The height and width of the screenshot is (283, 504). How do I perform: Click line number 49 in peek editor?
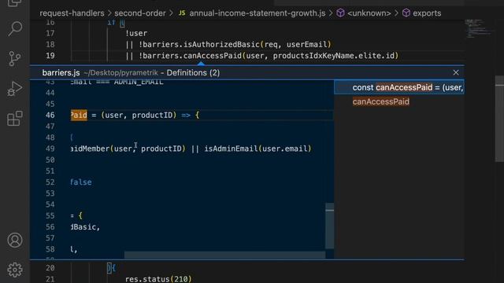[50, 149]
